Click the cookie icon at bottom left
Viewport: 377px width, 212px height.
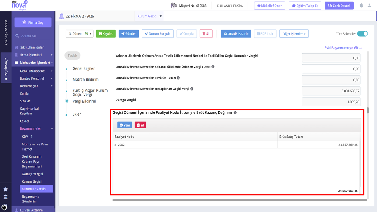[4, 207]
